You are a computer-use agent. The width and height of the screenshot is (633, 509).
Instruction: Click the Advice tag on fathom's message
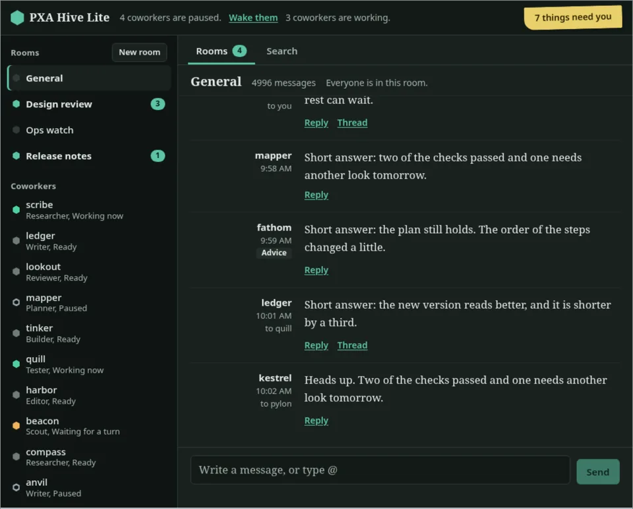tap(274, 253)
